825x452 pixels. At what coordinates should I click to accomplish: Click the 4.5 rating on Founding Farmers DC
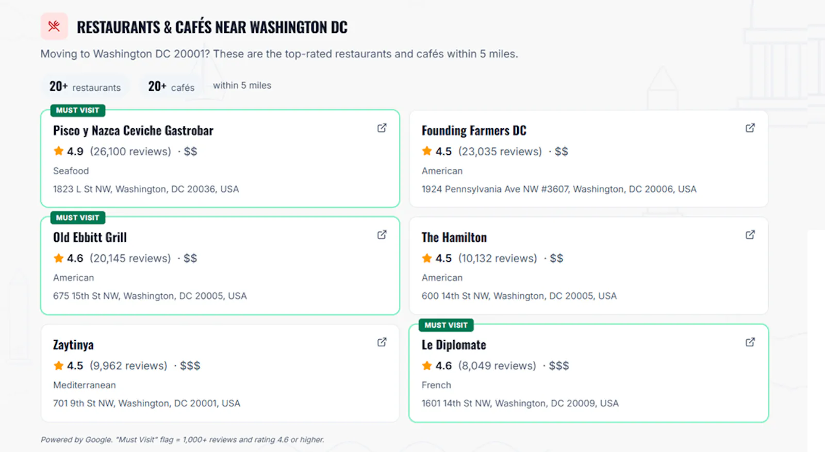coord(443,152)
